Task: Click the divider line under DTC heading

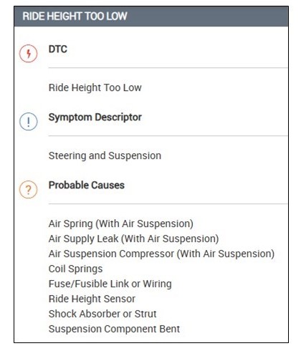Action: point(168,68)
